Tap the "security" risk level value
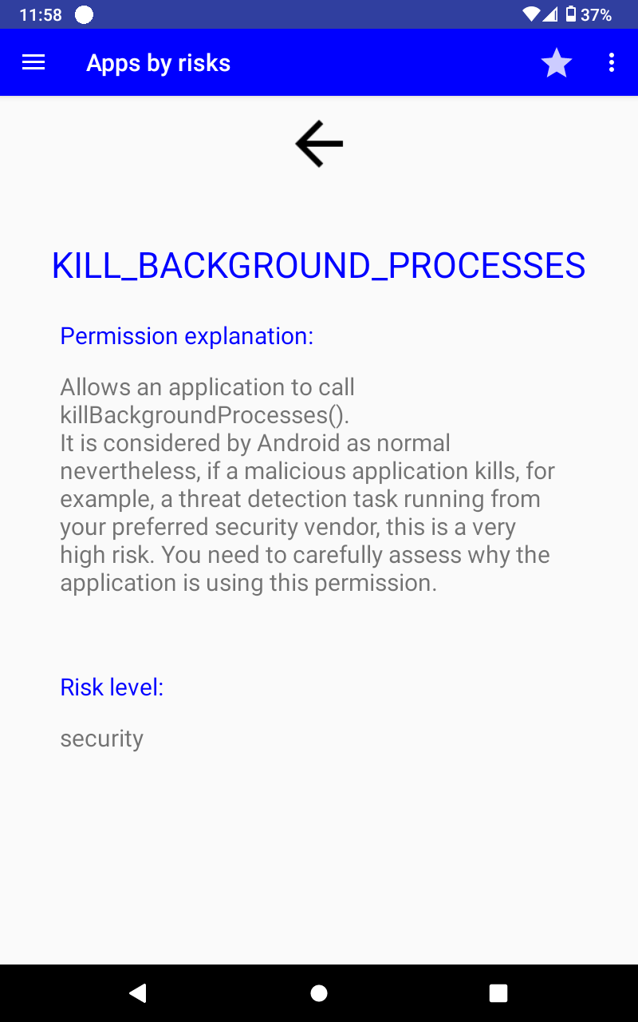 pyautogui.click(x=101, y=739)
